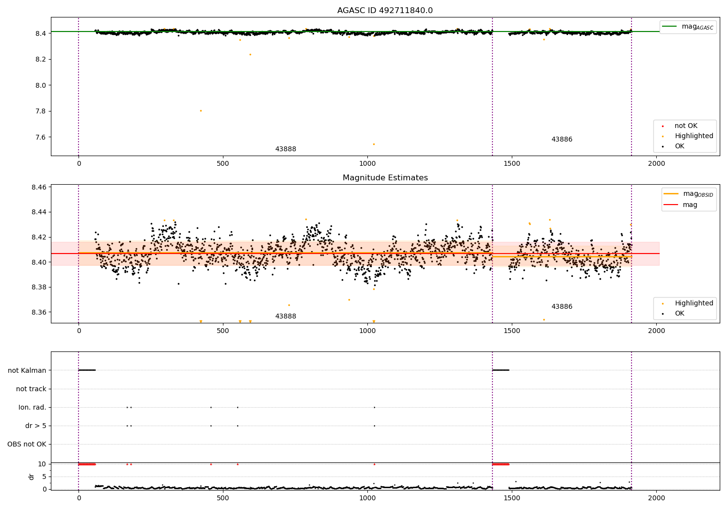The height and width of the screenshot is (509, 727).
Task: Click the 'Highlighted' legend entry in the Magnitude Estimates plot
Action: (687, 303)
